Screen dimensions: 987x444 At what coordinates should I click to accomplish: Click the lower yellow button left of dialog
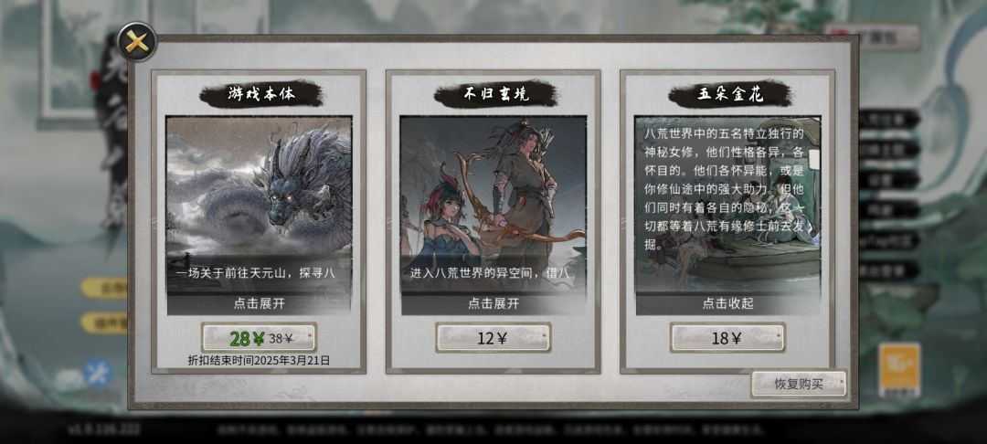(x=104, y=322)
